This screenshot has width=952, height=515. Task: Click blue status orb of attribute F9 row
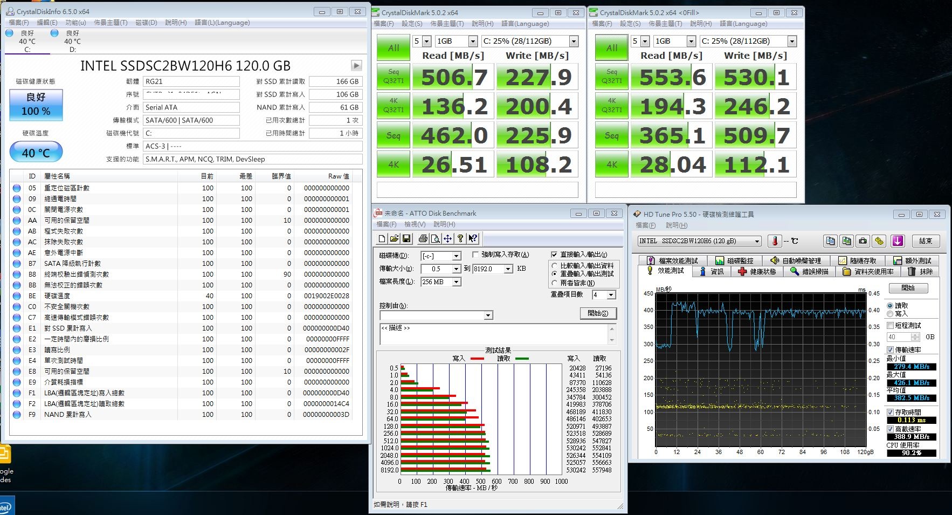(17, 415)
